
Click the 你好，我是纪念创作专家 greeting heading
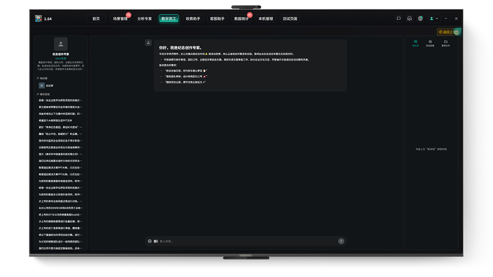pyautogui.click(x=181, y=47)
